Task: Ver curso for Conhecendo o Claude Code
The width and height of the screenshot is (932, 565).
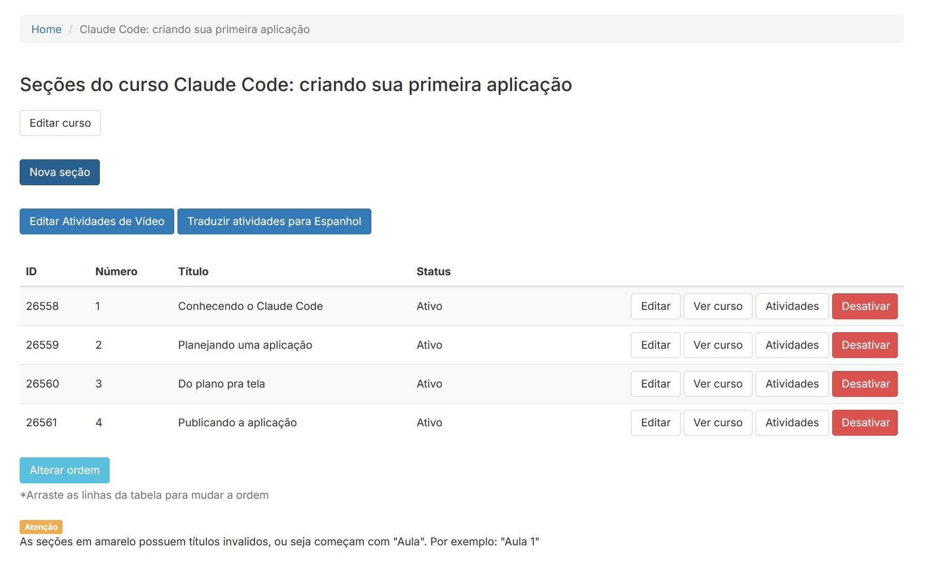Action: coord(718,306)
